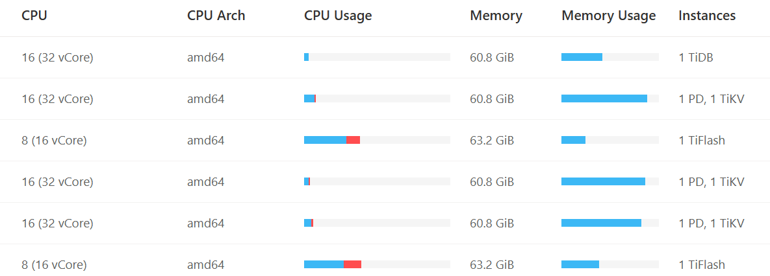Screen dimensions: 770x276
Task: Click memory usage bar in the last row
Action: point(610,264)
